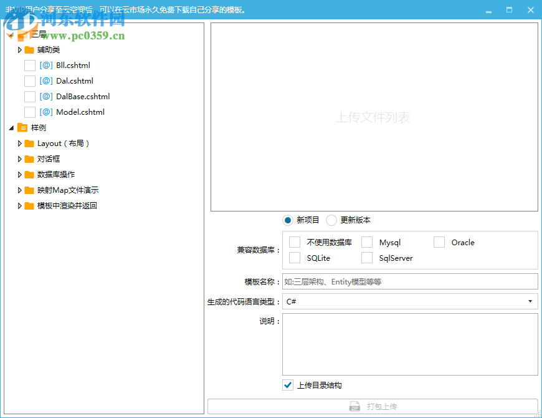Uncheck the 上传目录结构 checkbox
This screenshot has height=418, width=542.
pos(288,385)
